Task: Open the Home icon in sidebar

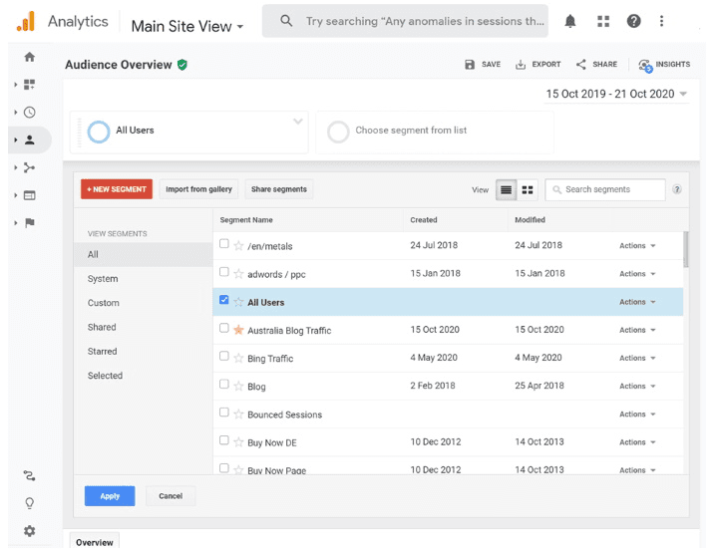Action: tap(29, 57)
